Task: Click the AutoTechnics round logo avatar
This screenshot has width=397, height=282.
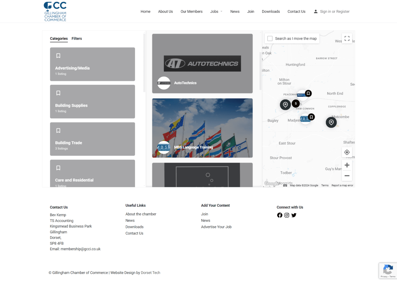Action: [x=164, y=83]
